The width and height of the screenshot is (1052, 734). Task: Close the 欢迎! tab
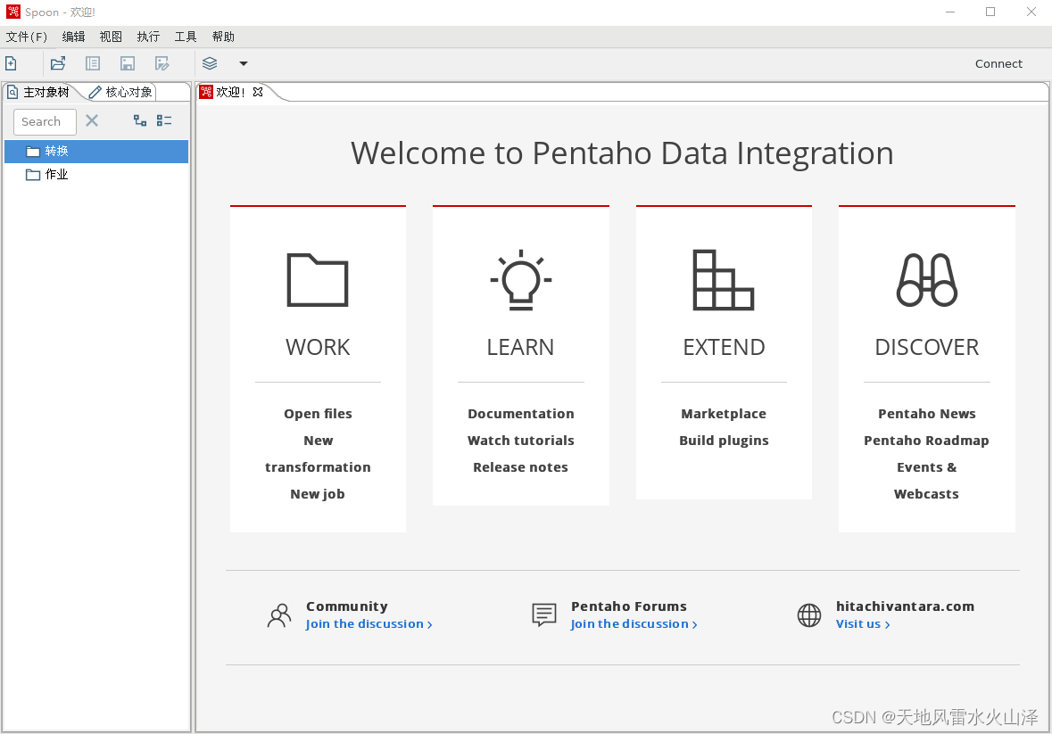pyautogui.click(x=258, y=92)
